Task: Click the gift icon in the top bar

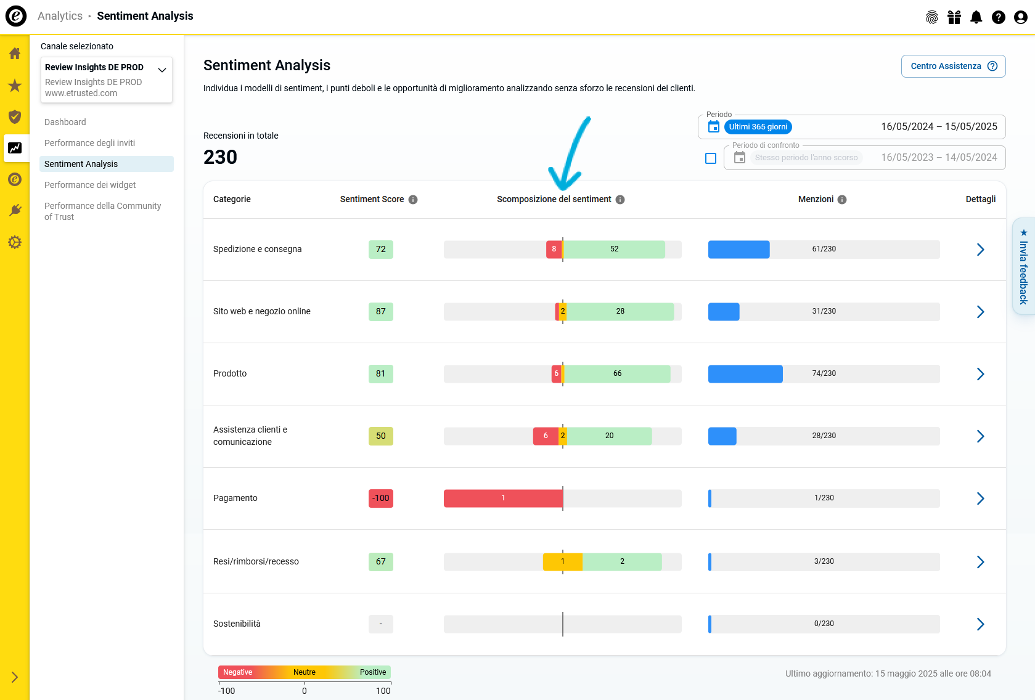Action: [954, 17]
